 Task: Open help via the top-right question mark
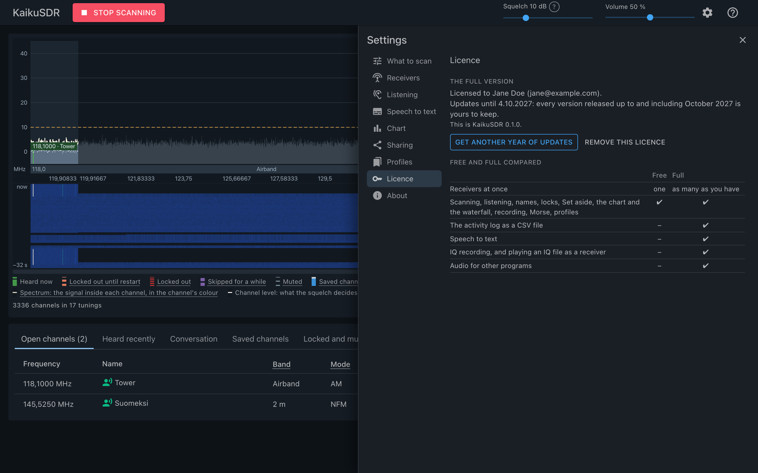732,13
